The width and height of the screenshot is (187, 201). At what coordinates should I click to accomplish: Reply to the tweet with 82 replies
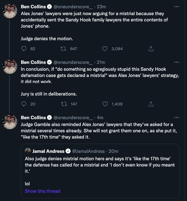24,49
